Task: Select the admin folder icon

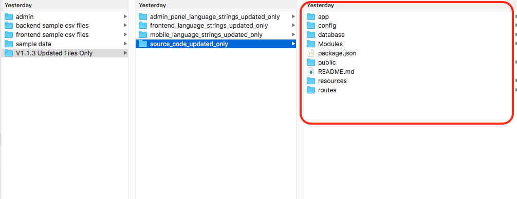Action: click(x=9, y=16)
